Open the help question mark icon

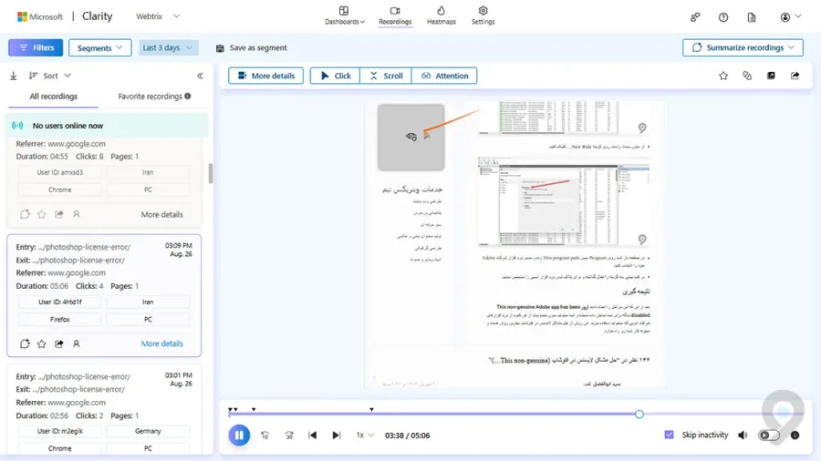coord(723,17)
